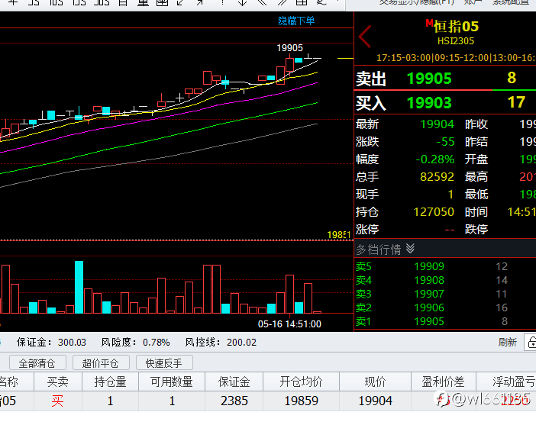The image size is (536, 425).
Task: Click the 现价 value 19904 in position row
Action: coord(375,401)
